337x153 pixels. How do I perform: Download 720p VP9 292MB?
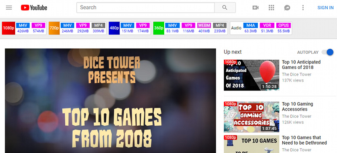(x=83, y=28)
